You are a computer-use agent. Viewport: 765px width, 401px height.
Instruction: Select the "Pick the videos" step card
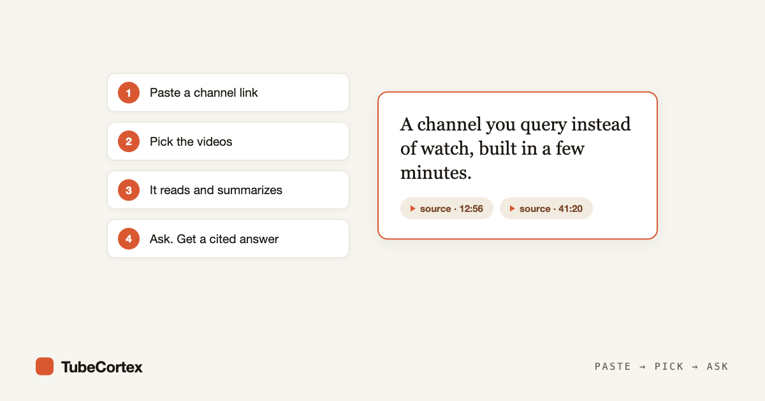tap(228, 141)
